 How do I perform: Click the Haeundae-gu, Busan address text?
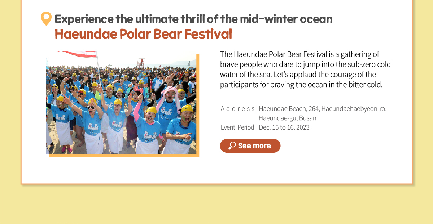point(287,118)
